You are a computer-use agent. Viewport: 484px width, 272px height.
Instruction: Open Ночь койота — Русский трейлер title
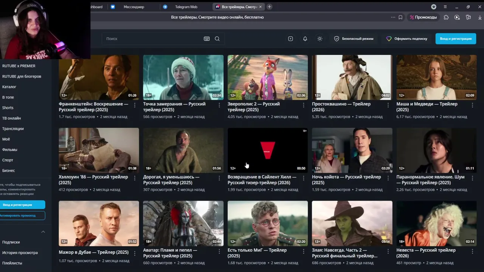tap(346, 180)
